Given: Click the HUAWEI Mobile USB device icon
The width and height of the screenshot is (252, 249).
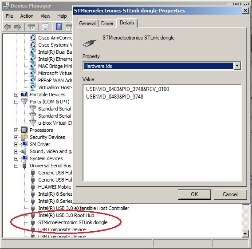Looking at the screenshot, I should tap(33, 187).
